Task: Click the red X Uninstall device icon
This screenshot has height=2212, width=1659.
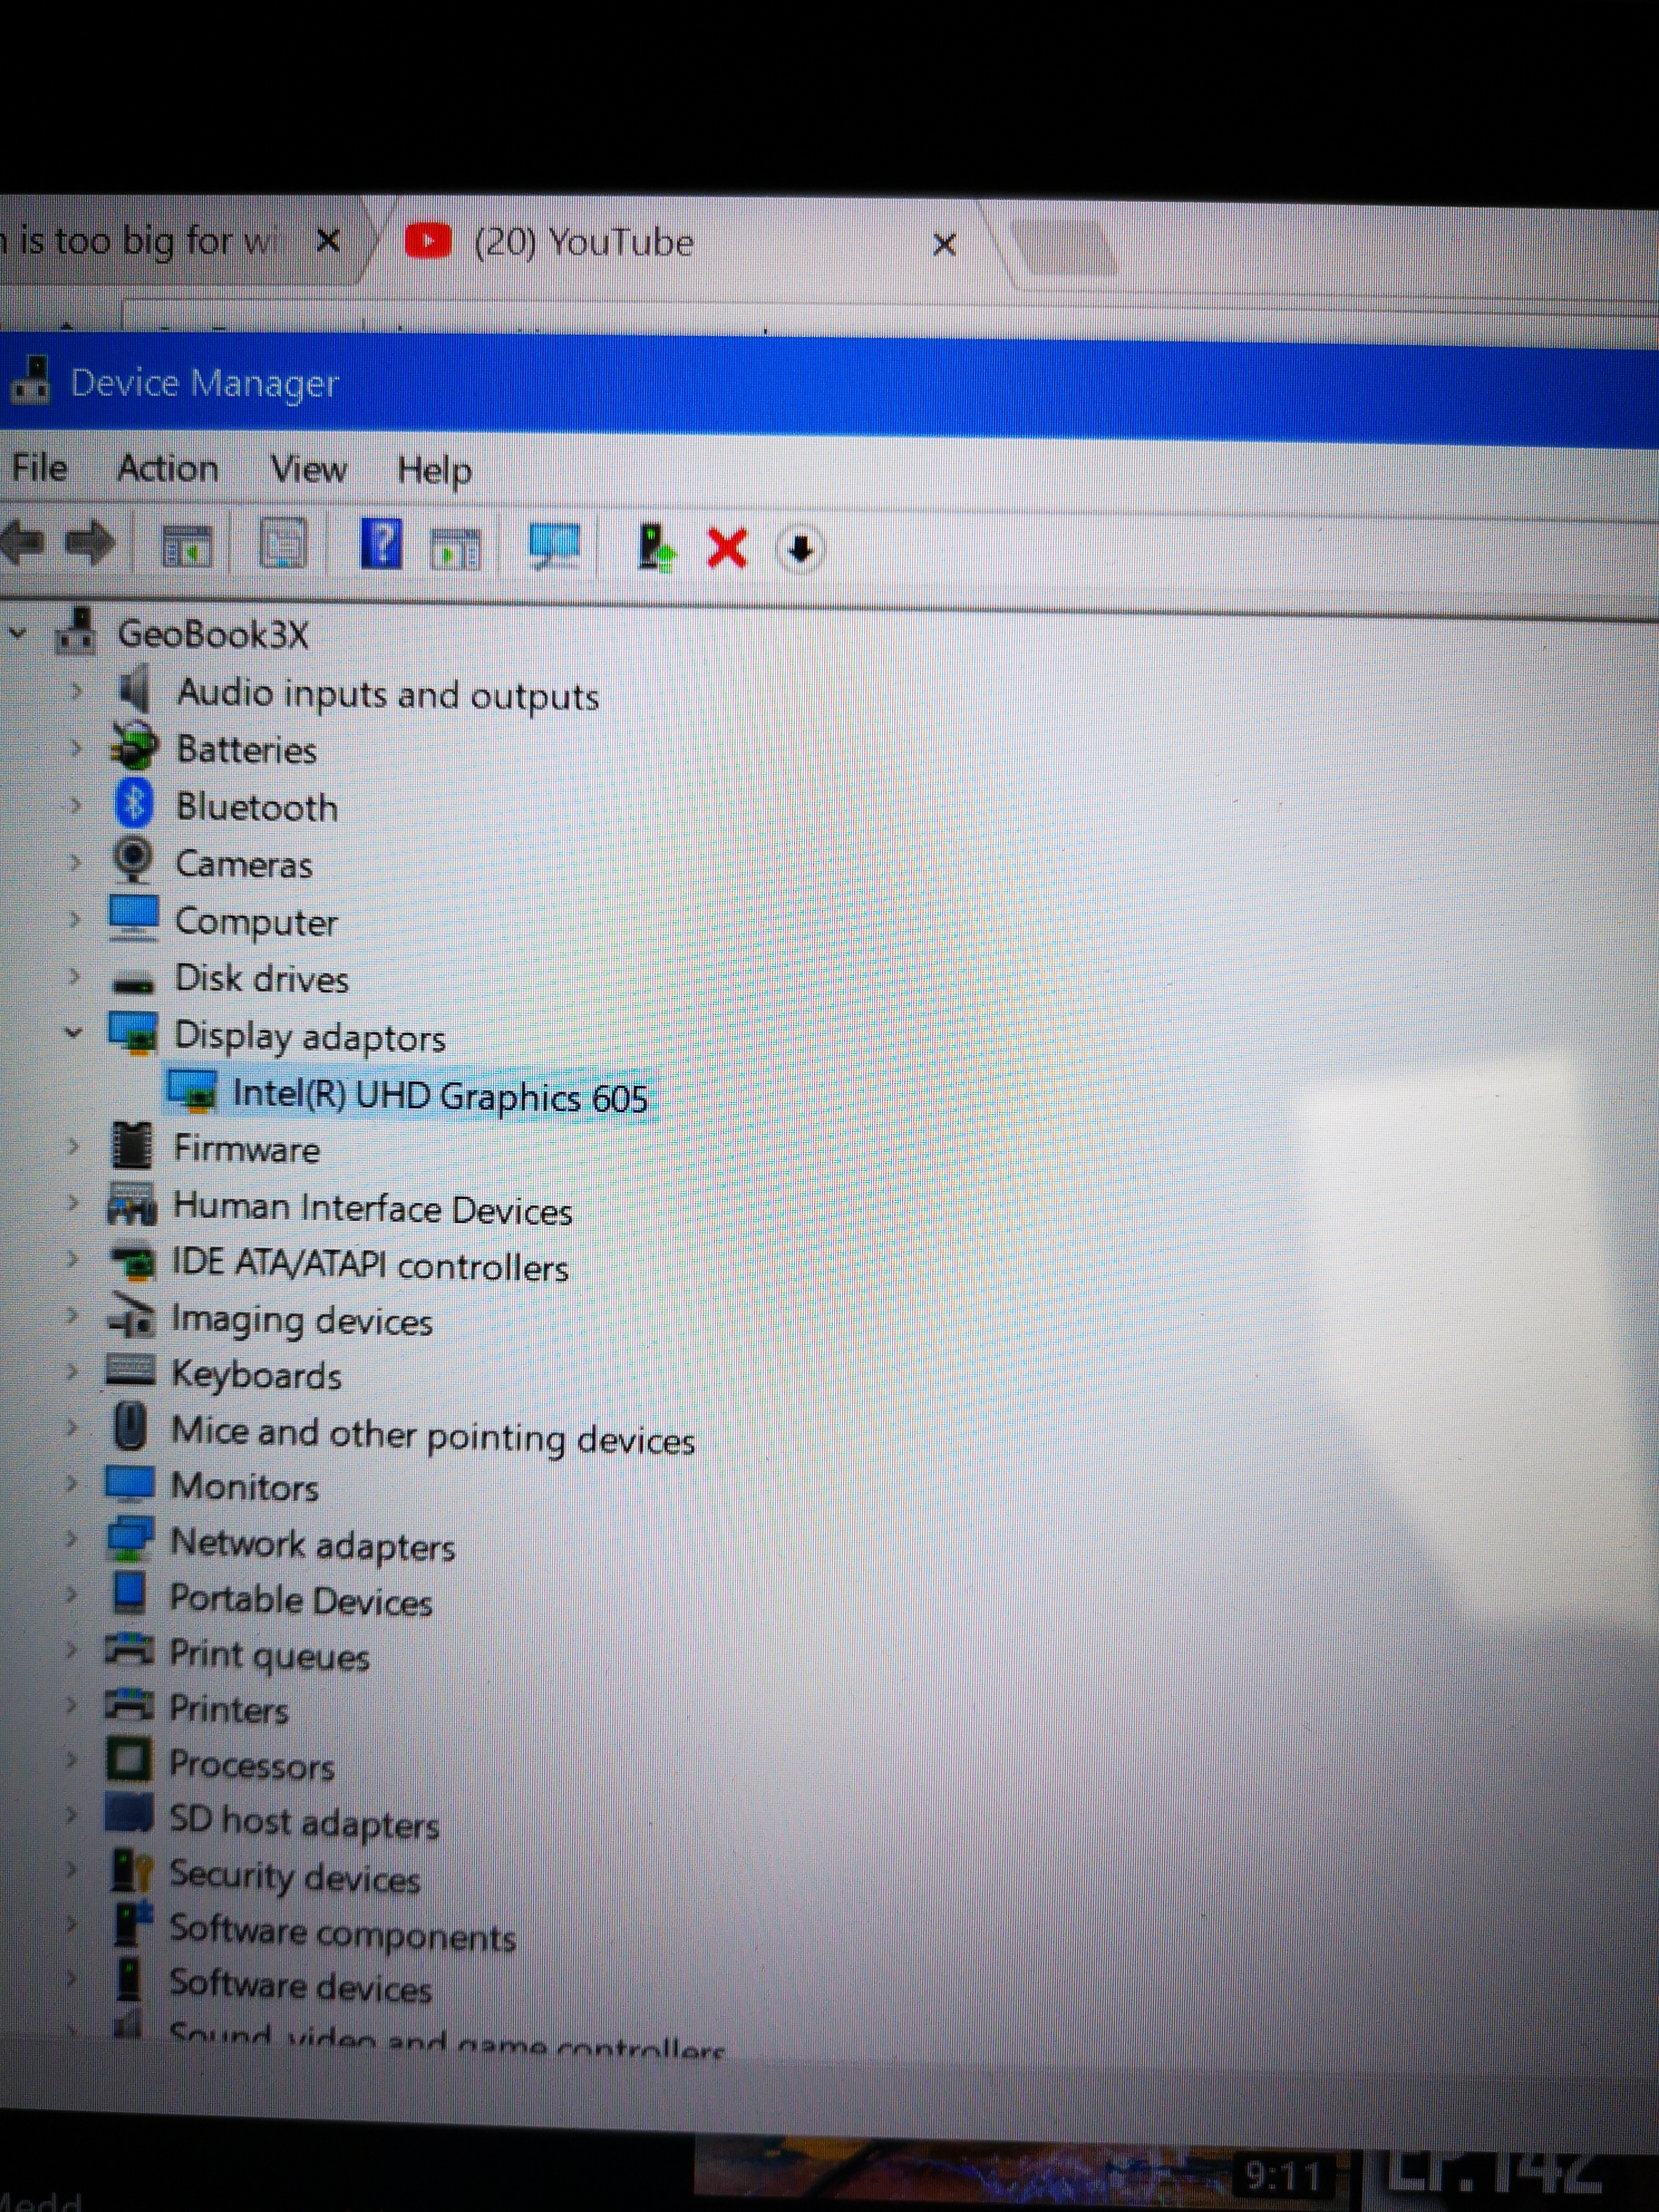Action: [x=727, y=548]
